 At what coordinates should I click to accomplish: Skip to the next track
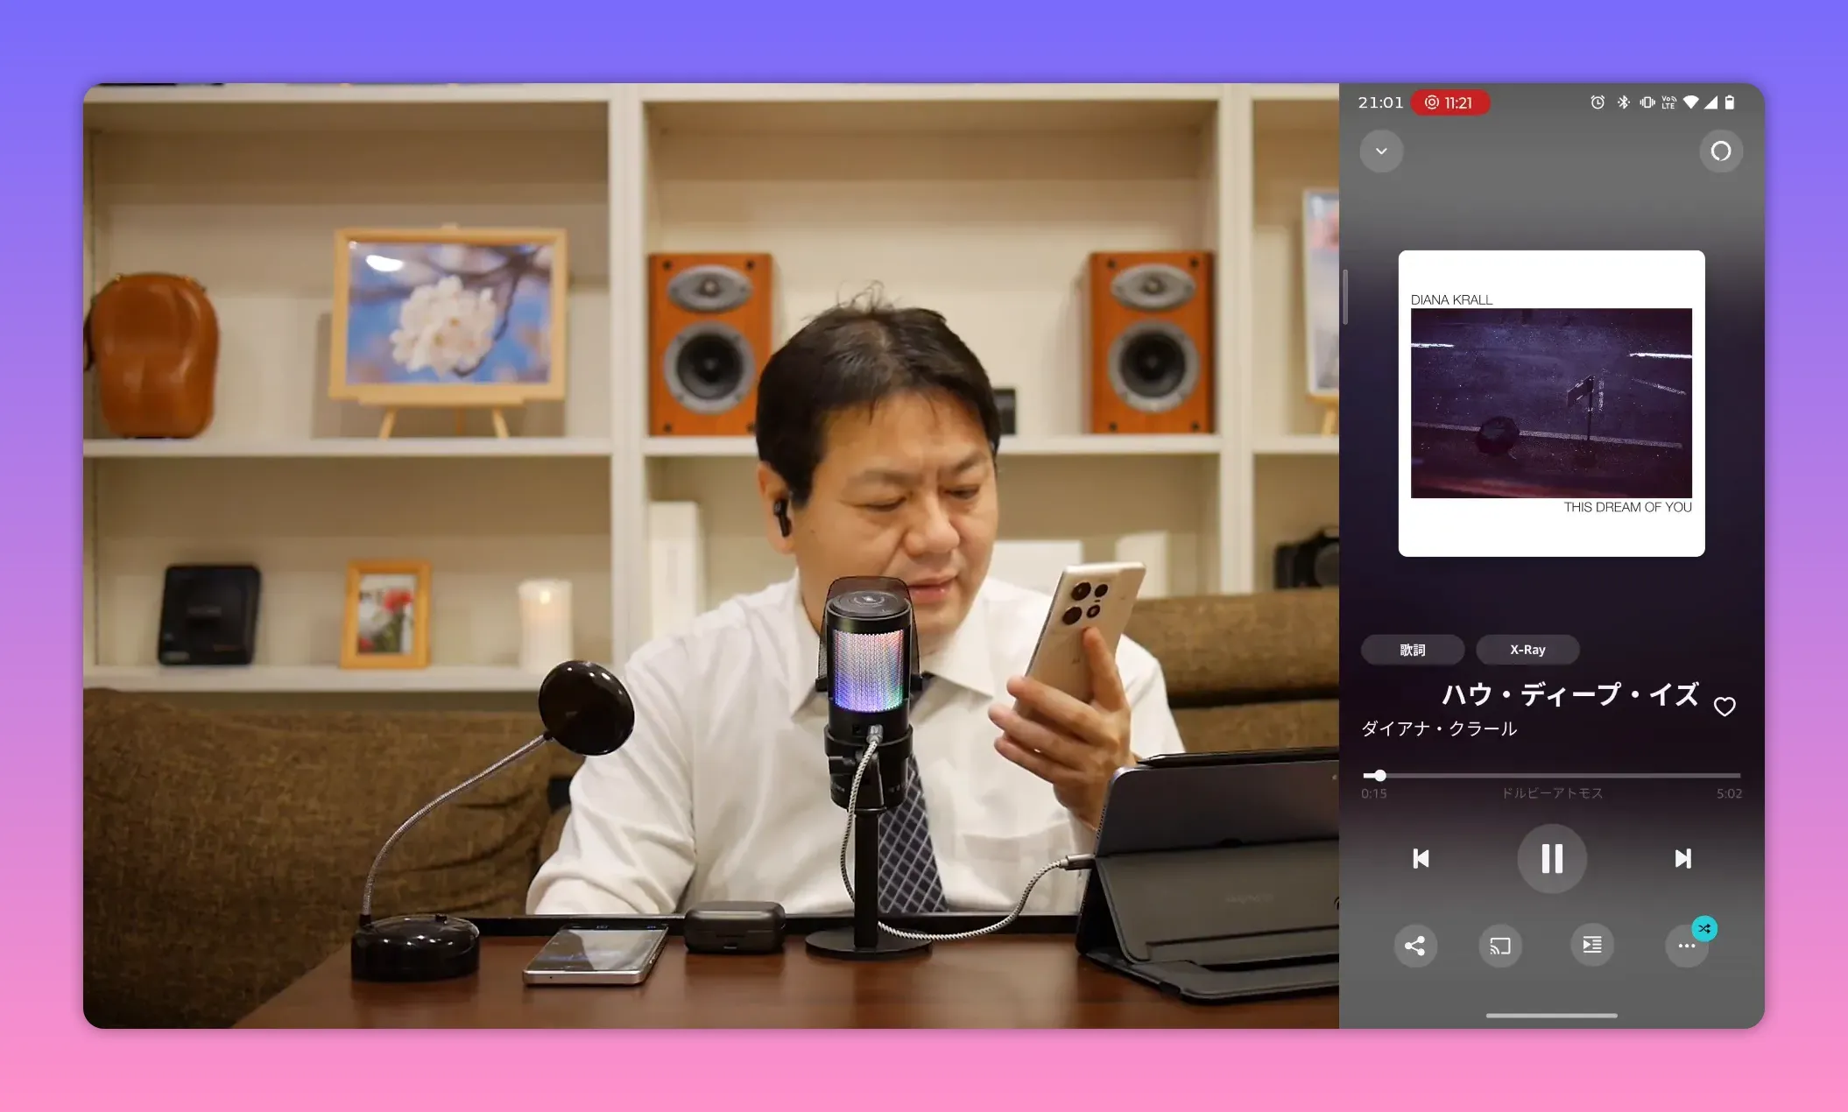[x=1682, y=859]
